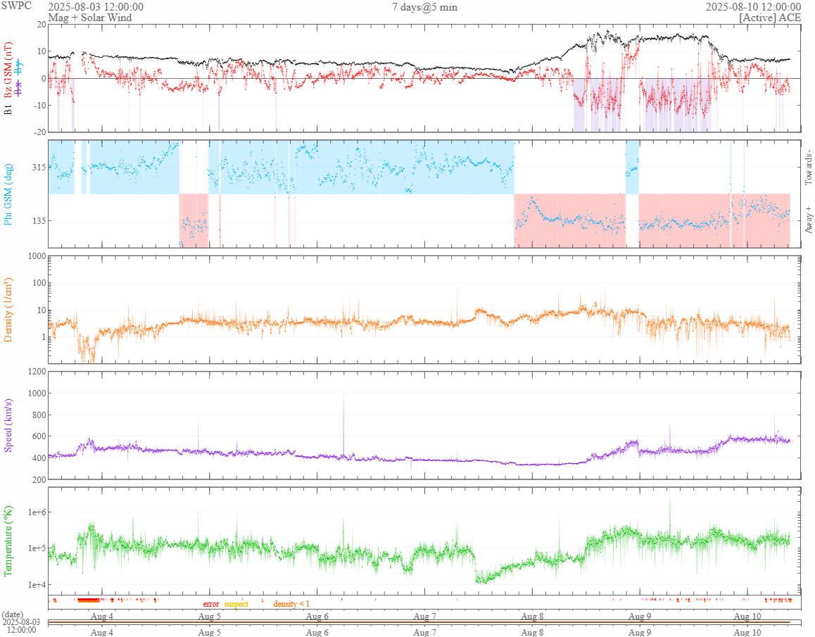Select the '7 days@5 min' time span title
Image resolution: width=815 pixels, height=637 pixels.
click(x=424, y=7)
